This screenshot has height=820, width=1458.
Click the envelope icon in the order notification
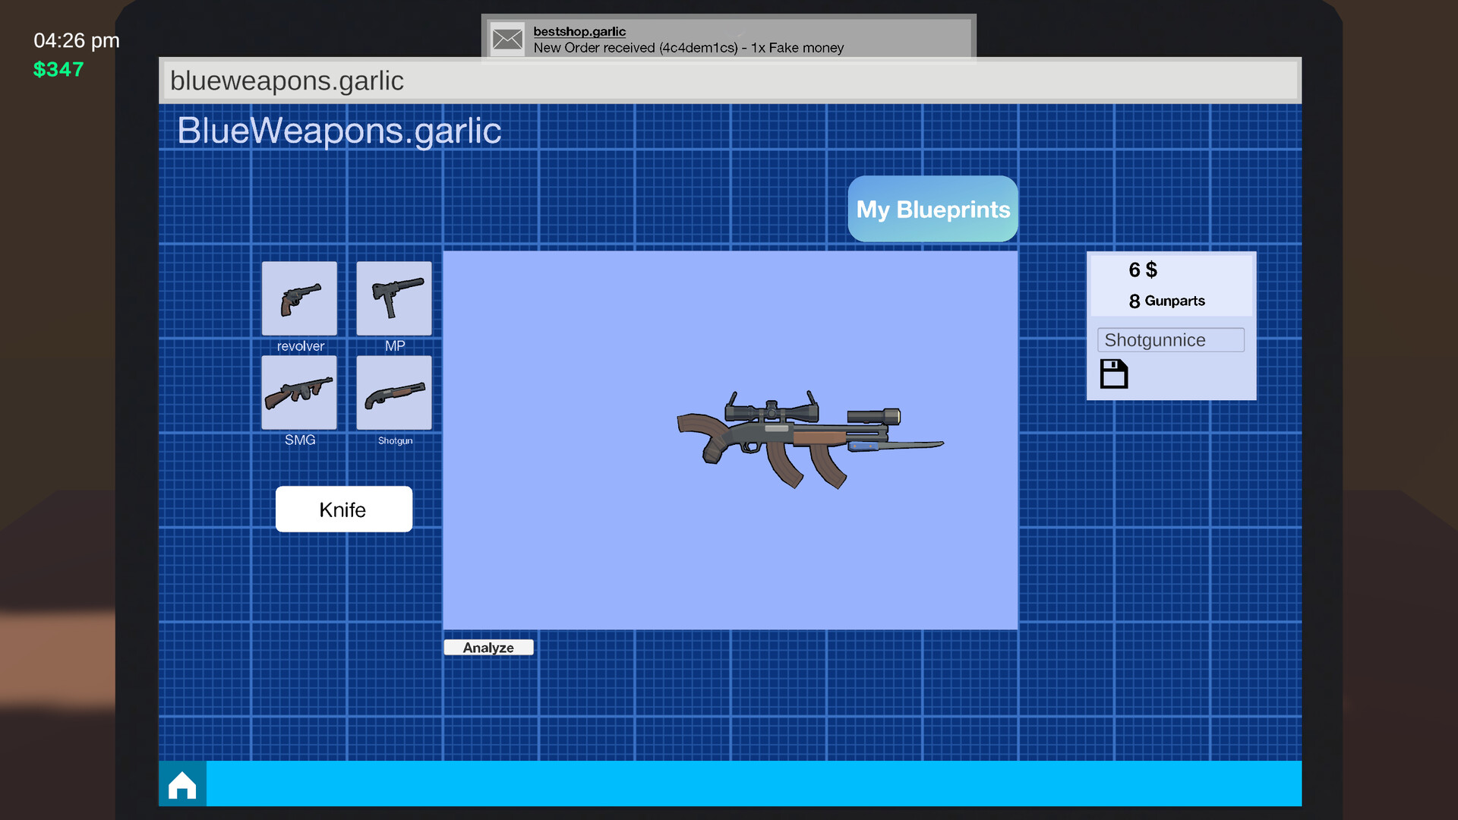[x=507, y=38]
